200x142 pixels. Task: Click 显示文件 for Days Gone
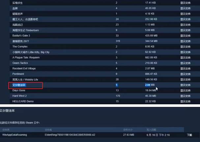click(185, 90)
